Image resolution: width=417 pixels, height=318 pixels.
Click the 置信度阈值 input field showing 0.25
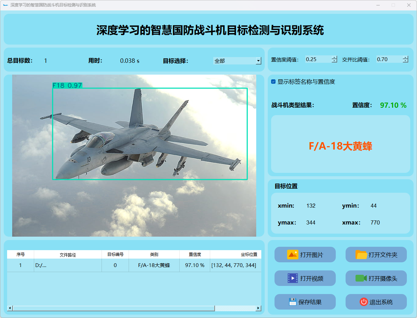[x=318, y=59]
